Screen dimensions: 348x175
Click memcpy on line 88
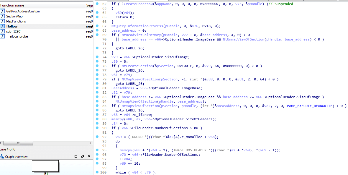click(118, 119)
